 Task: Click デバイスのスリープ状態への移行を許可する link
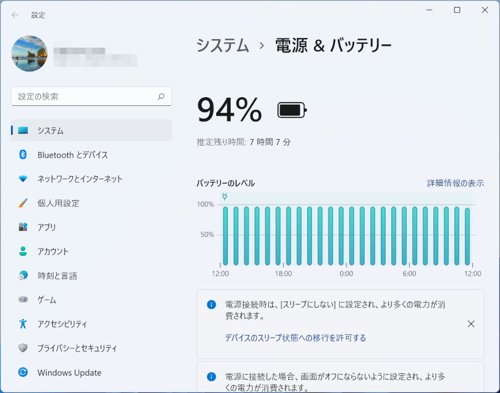tap(295, 338)
